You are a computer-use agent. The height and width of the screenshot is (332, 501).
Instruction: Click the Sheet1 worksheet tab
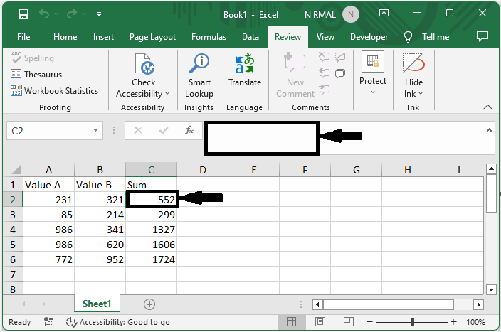(97, 304)
